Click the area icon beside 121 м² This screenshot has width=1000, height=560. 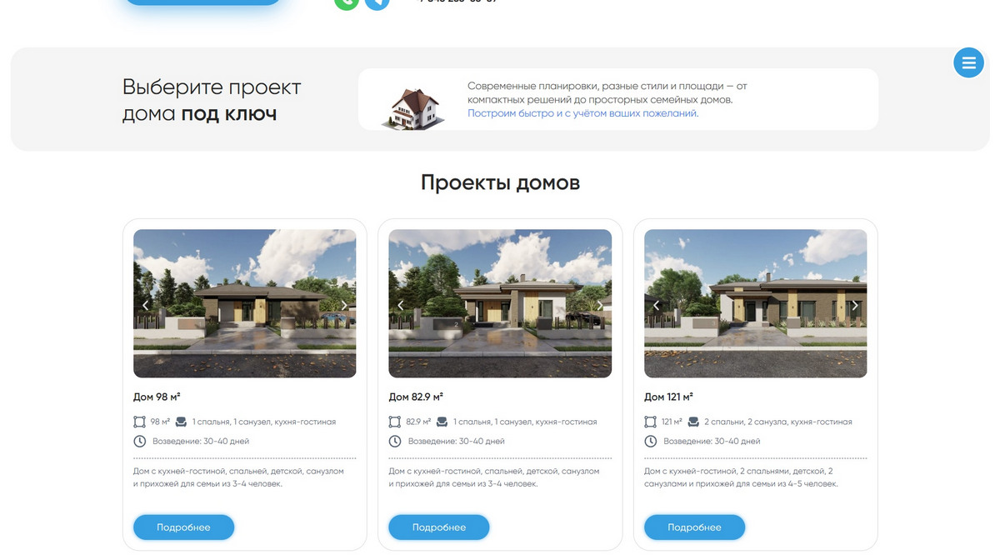click(651, 422)
